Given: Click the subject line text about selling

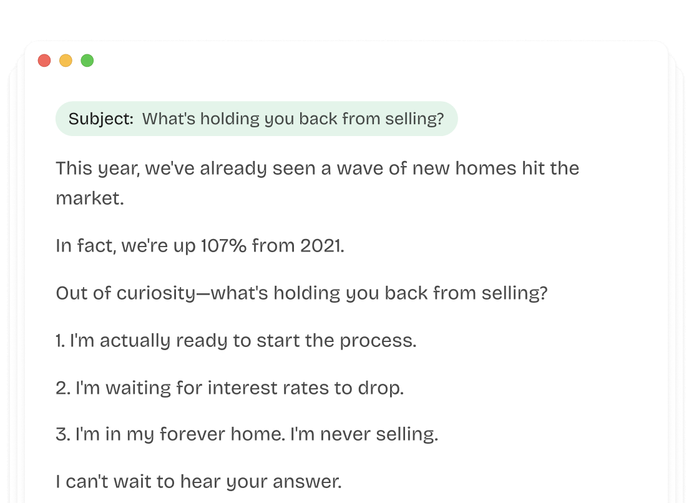Looking at the screenshot, I should pyautogui.click(x=293, y=119).
